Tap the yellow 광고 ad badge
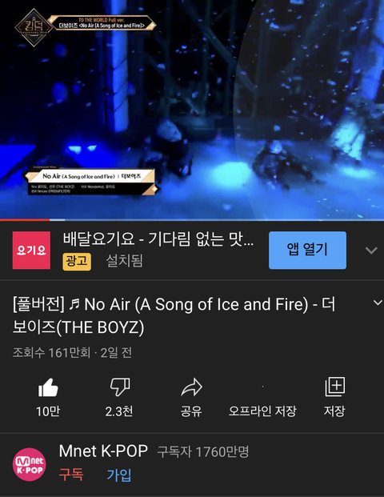The width and height of the screenshot is (384, 497). tap(77, 261)
